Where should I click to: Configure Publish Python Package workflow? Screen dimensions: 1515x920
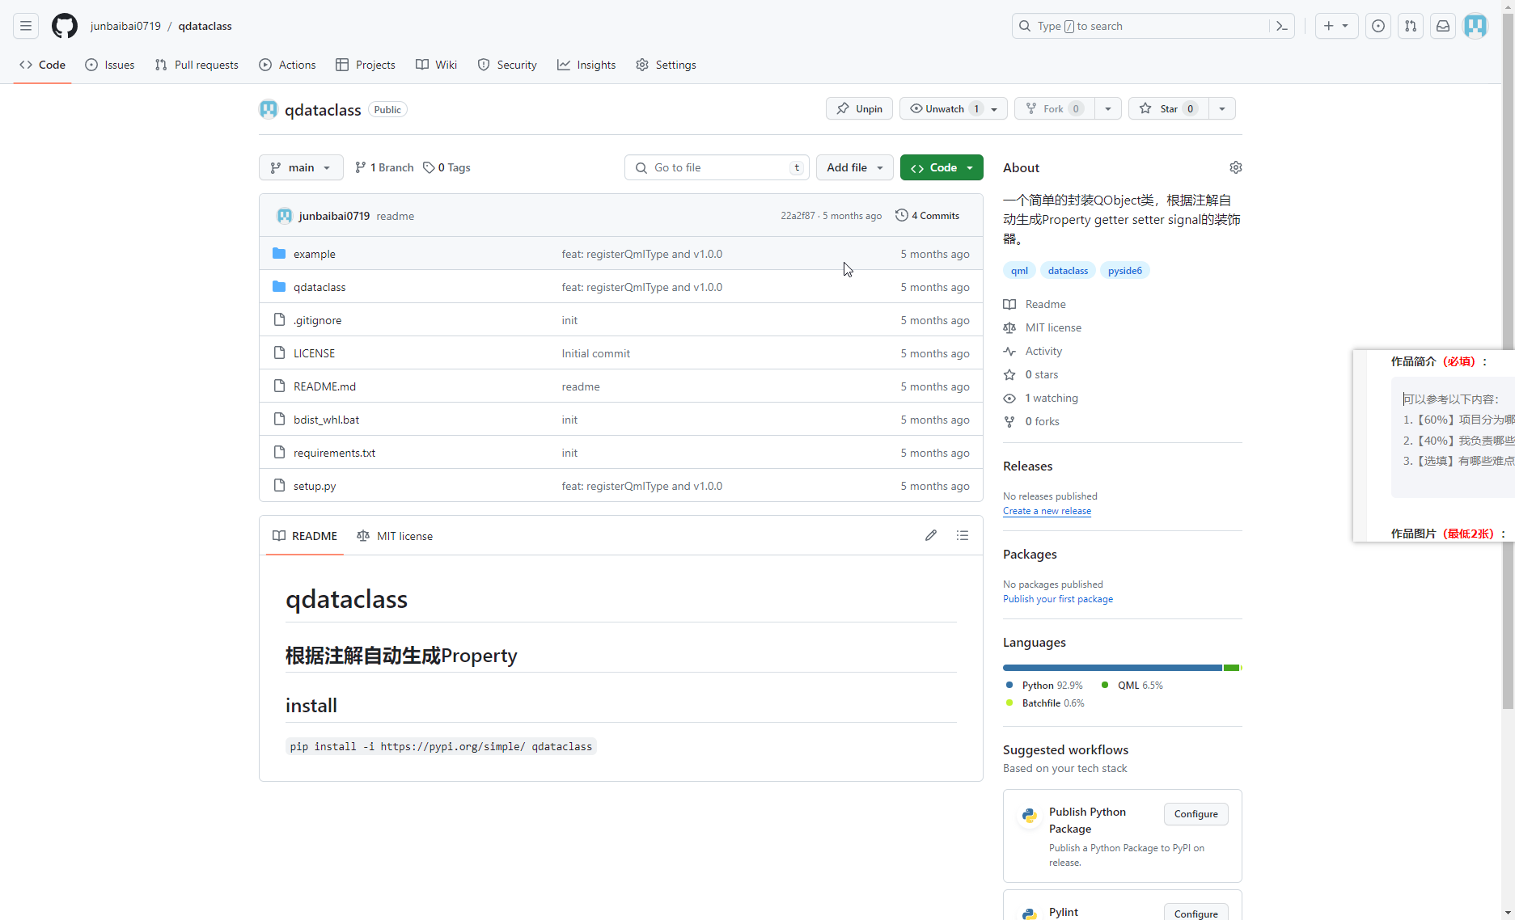tap(1195, 814)
